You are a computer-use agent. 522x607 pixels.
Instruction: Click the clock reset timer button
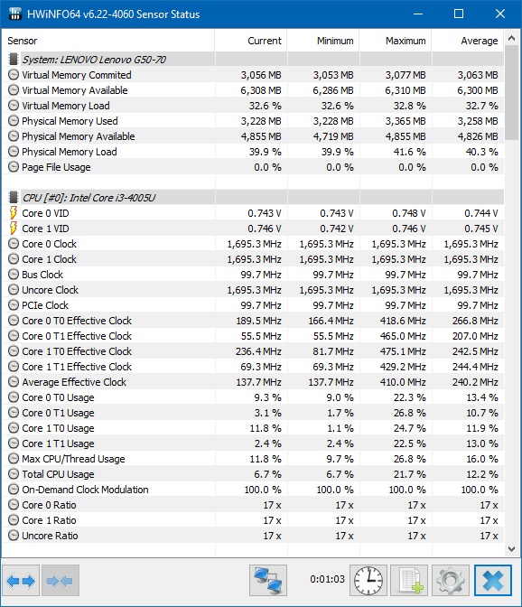click(x=368, y=580)
